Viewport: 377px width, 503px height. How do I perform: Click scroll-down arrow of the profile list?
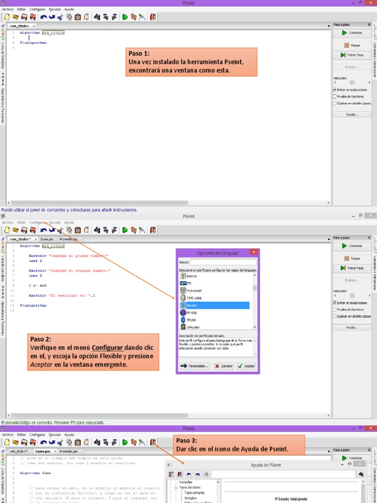[254, 327]
